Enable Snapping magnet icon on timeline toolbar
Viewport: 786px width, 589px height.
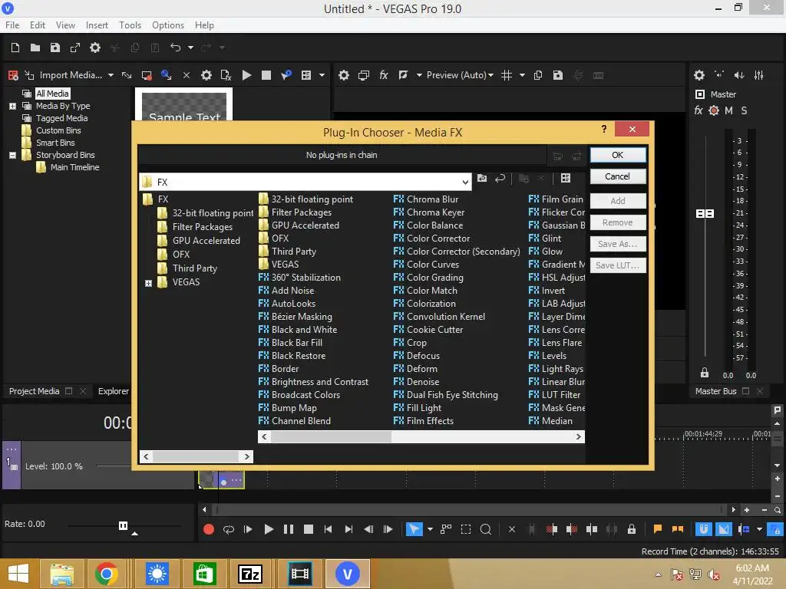point(703,529)
